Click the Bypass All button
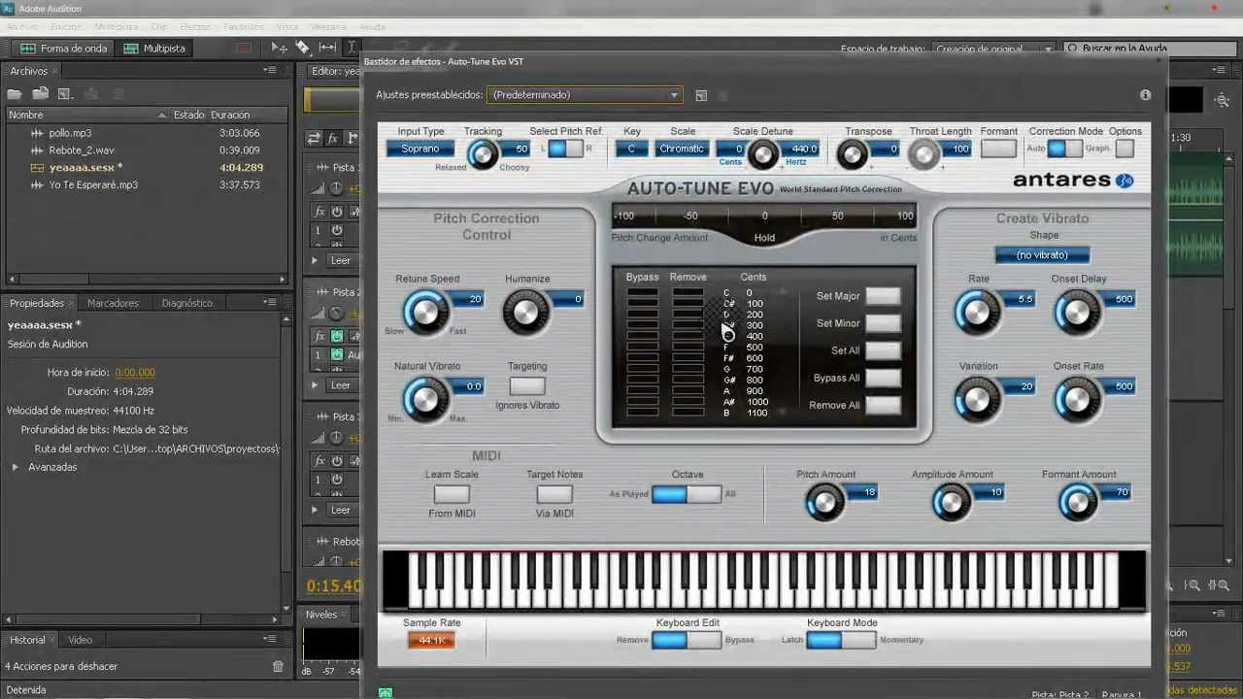This screenshot has width=1243, height=699. pos(883,378)
